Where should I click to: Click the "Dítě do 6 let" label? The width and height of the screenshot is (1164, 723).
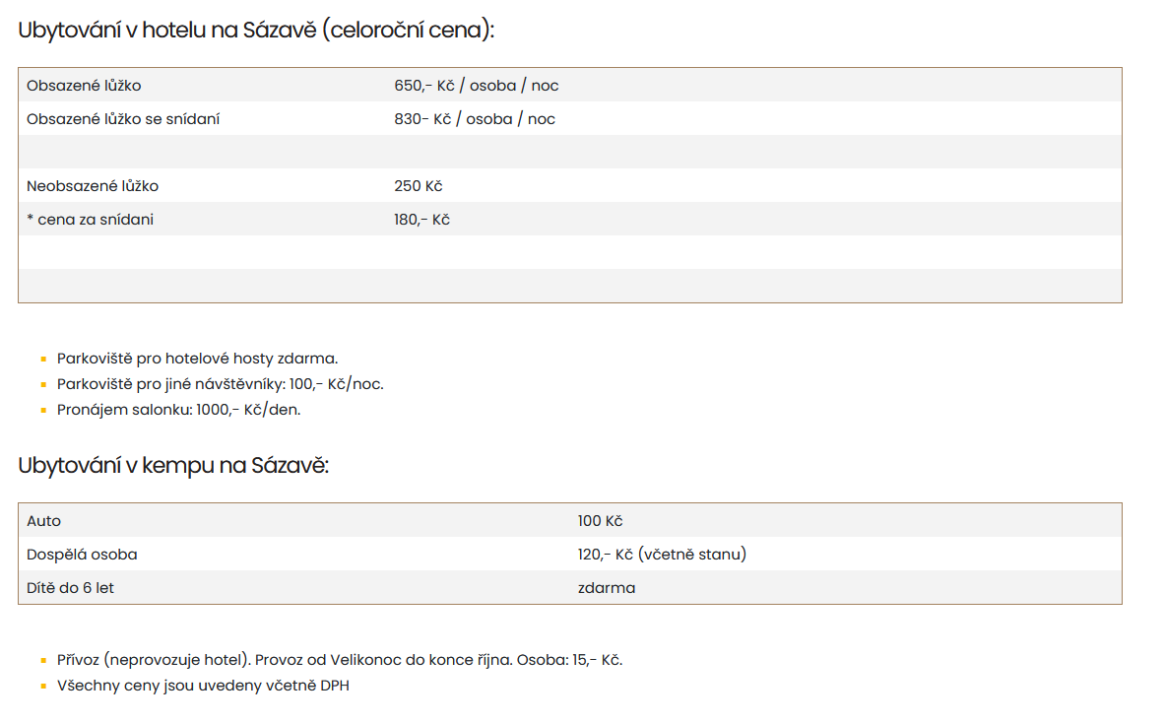[70, 588]
